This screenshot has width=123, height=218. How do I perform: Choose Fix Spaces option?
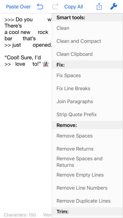[88, 75]
